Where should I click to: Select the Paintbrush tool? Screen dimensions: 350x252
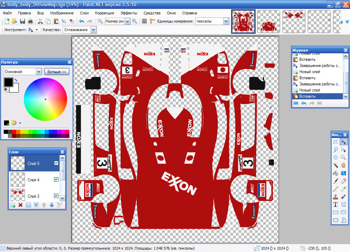[335, 181]
